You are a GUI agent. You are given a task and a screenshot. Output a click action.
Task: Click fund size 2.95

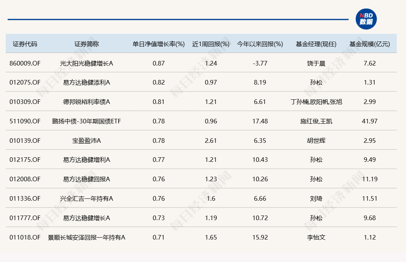click(x=369, y=141)
